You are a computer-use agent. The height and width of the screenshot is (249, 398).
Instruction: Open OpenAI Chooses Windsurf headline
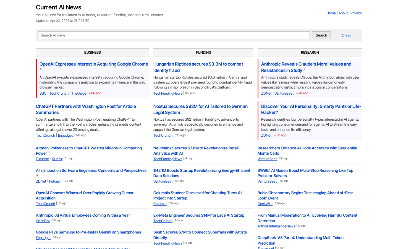click(x=85, y=195)
